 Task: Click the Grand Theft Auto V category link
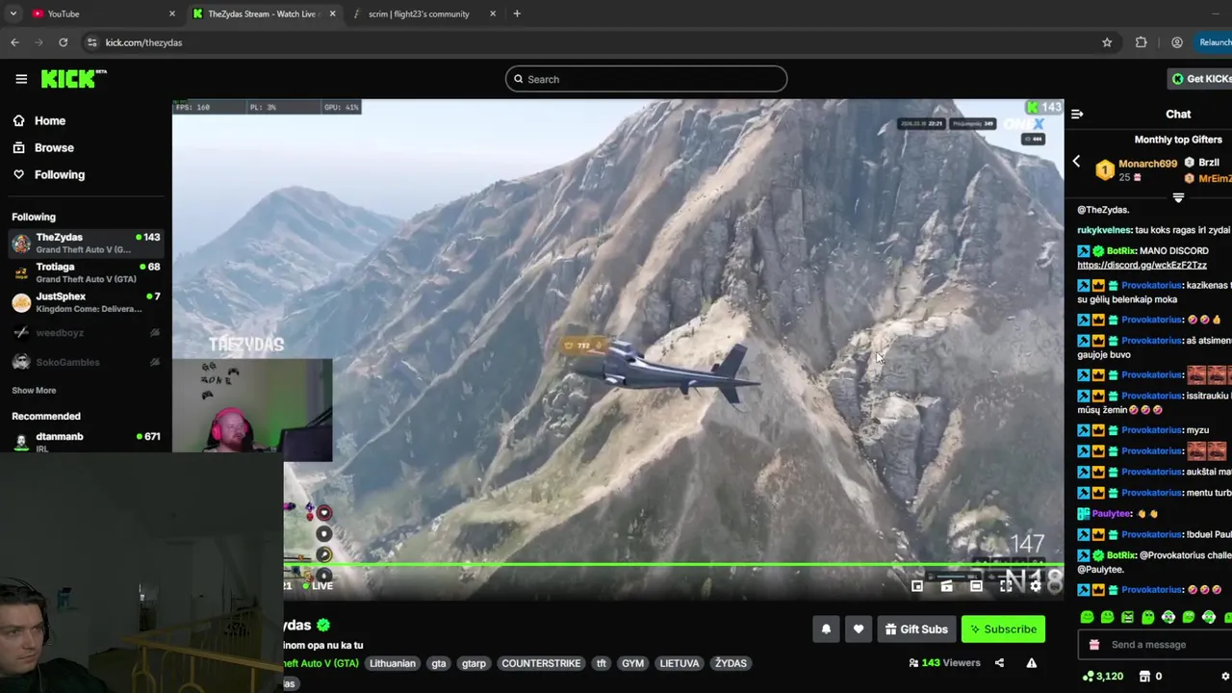[321, 663]
